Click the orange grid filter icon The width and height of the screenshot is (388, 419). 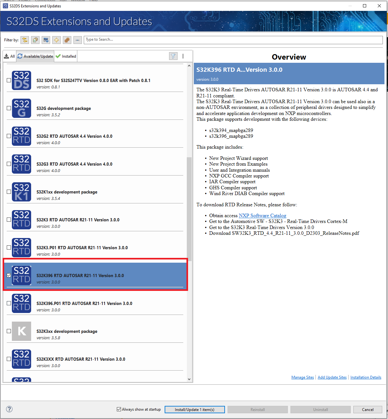(x=67, y=40)
